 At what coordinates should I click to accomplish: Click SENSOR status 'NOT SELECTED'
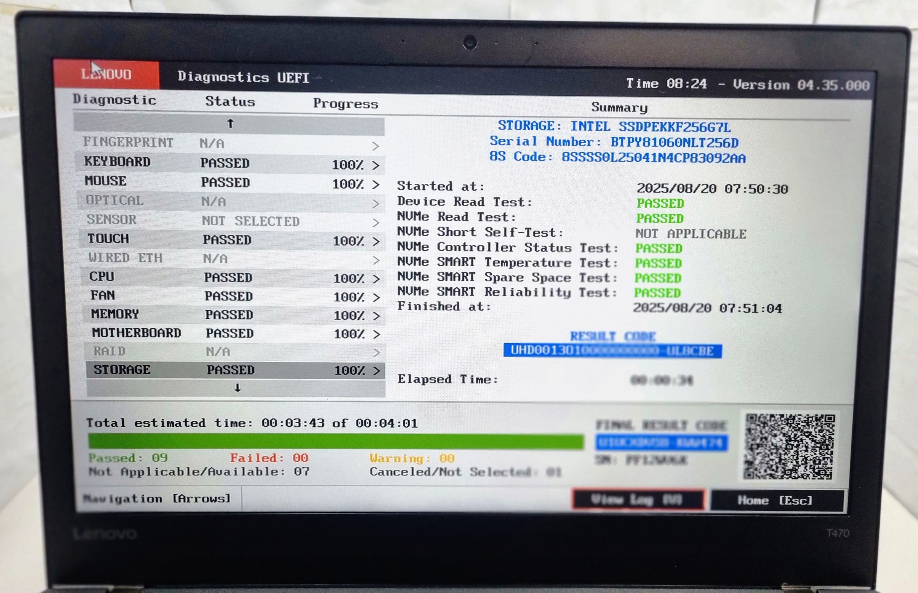pyautogui.click(x=251, y=221)
